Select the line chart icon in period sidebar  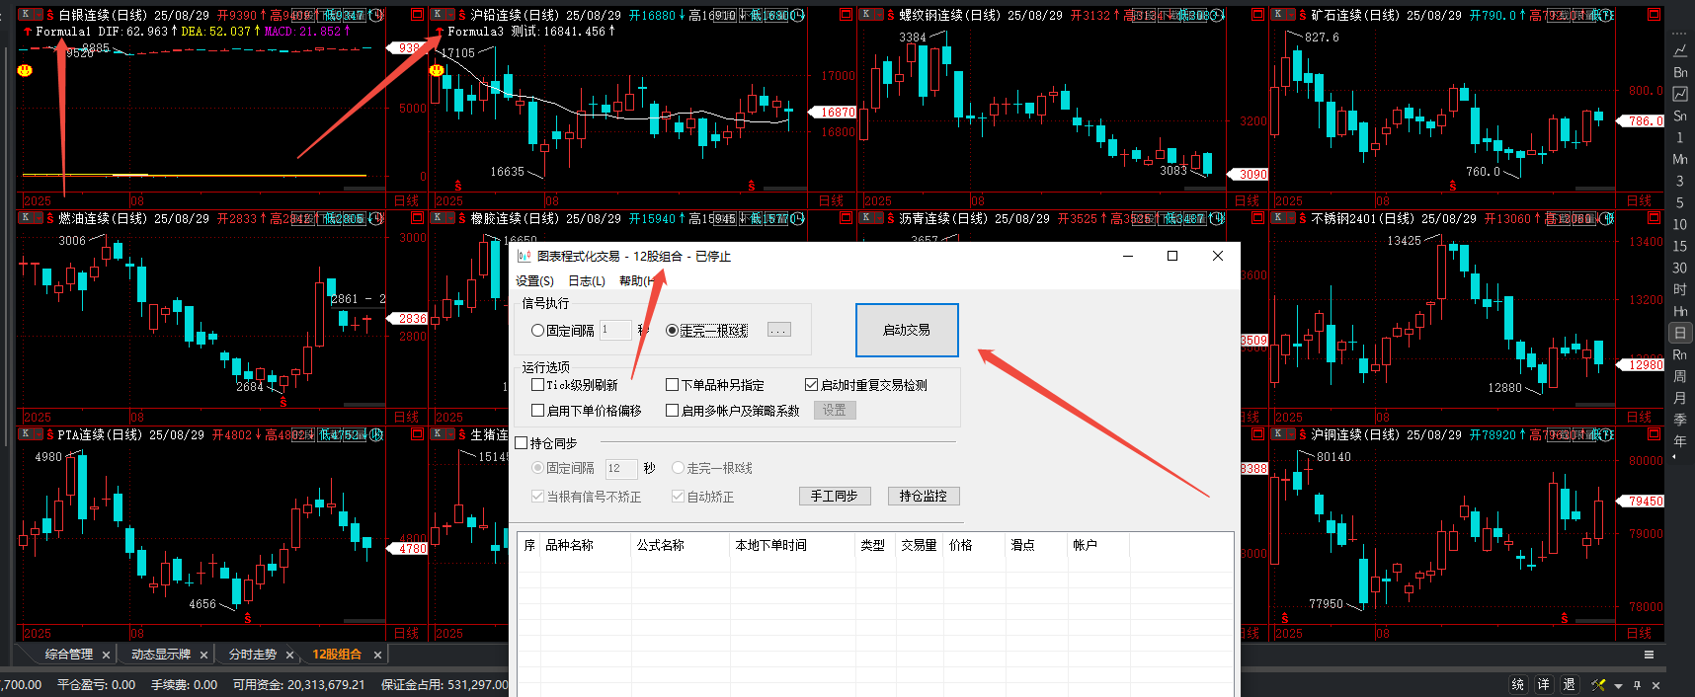point(1680,50)
